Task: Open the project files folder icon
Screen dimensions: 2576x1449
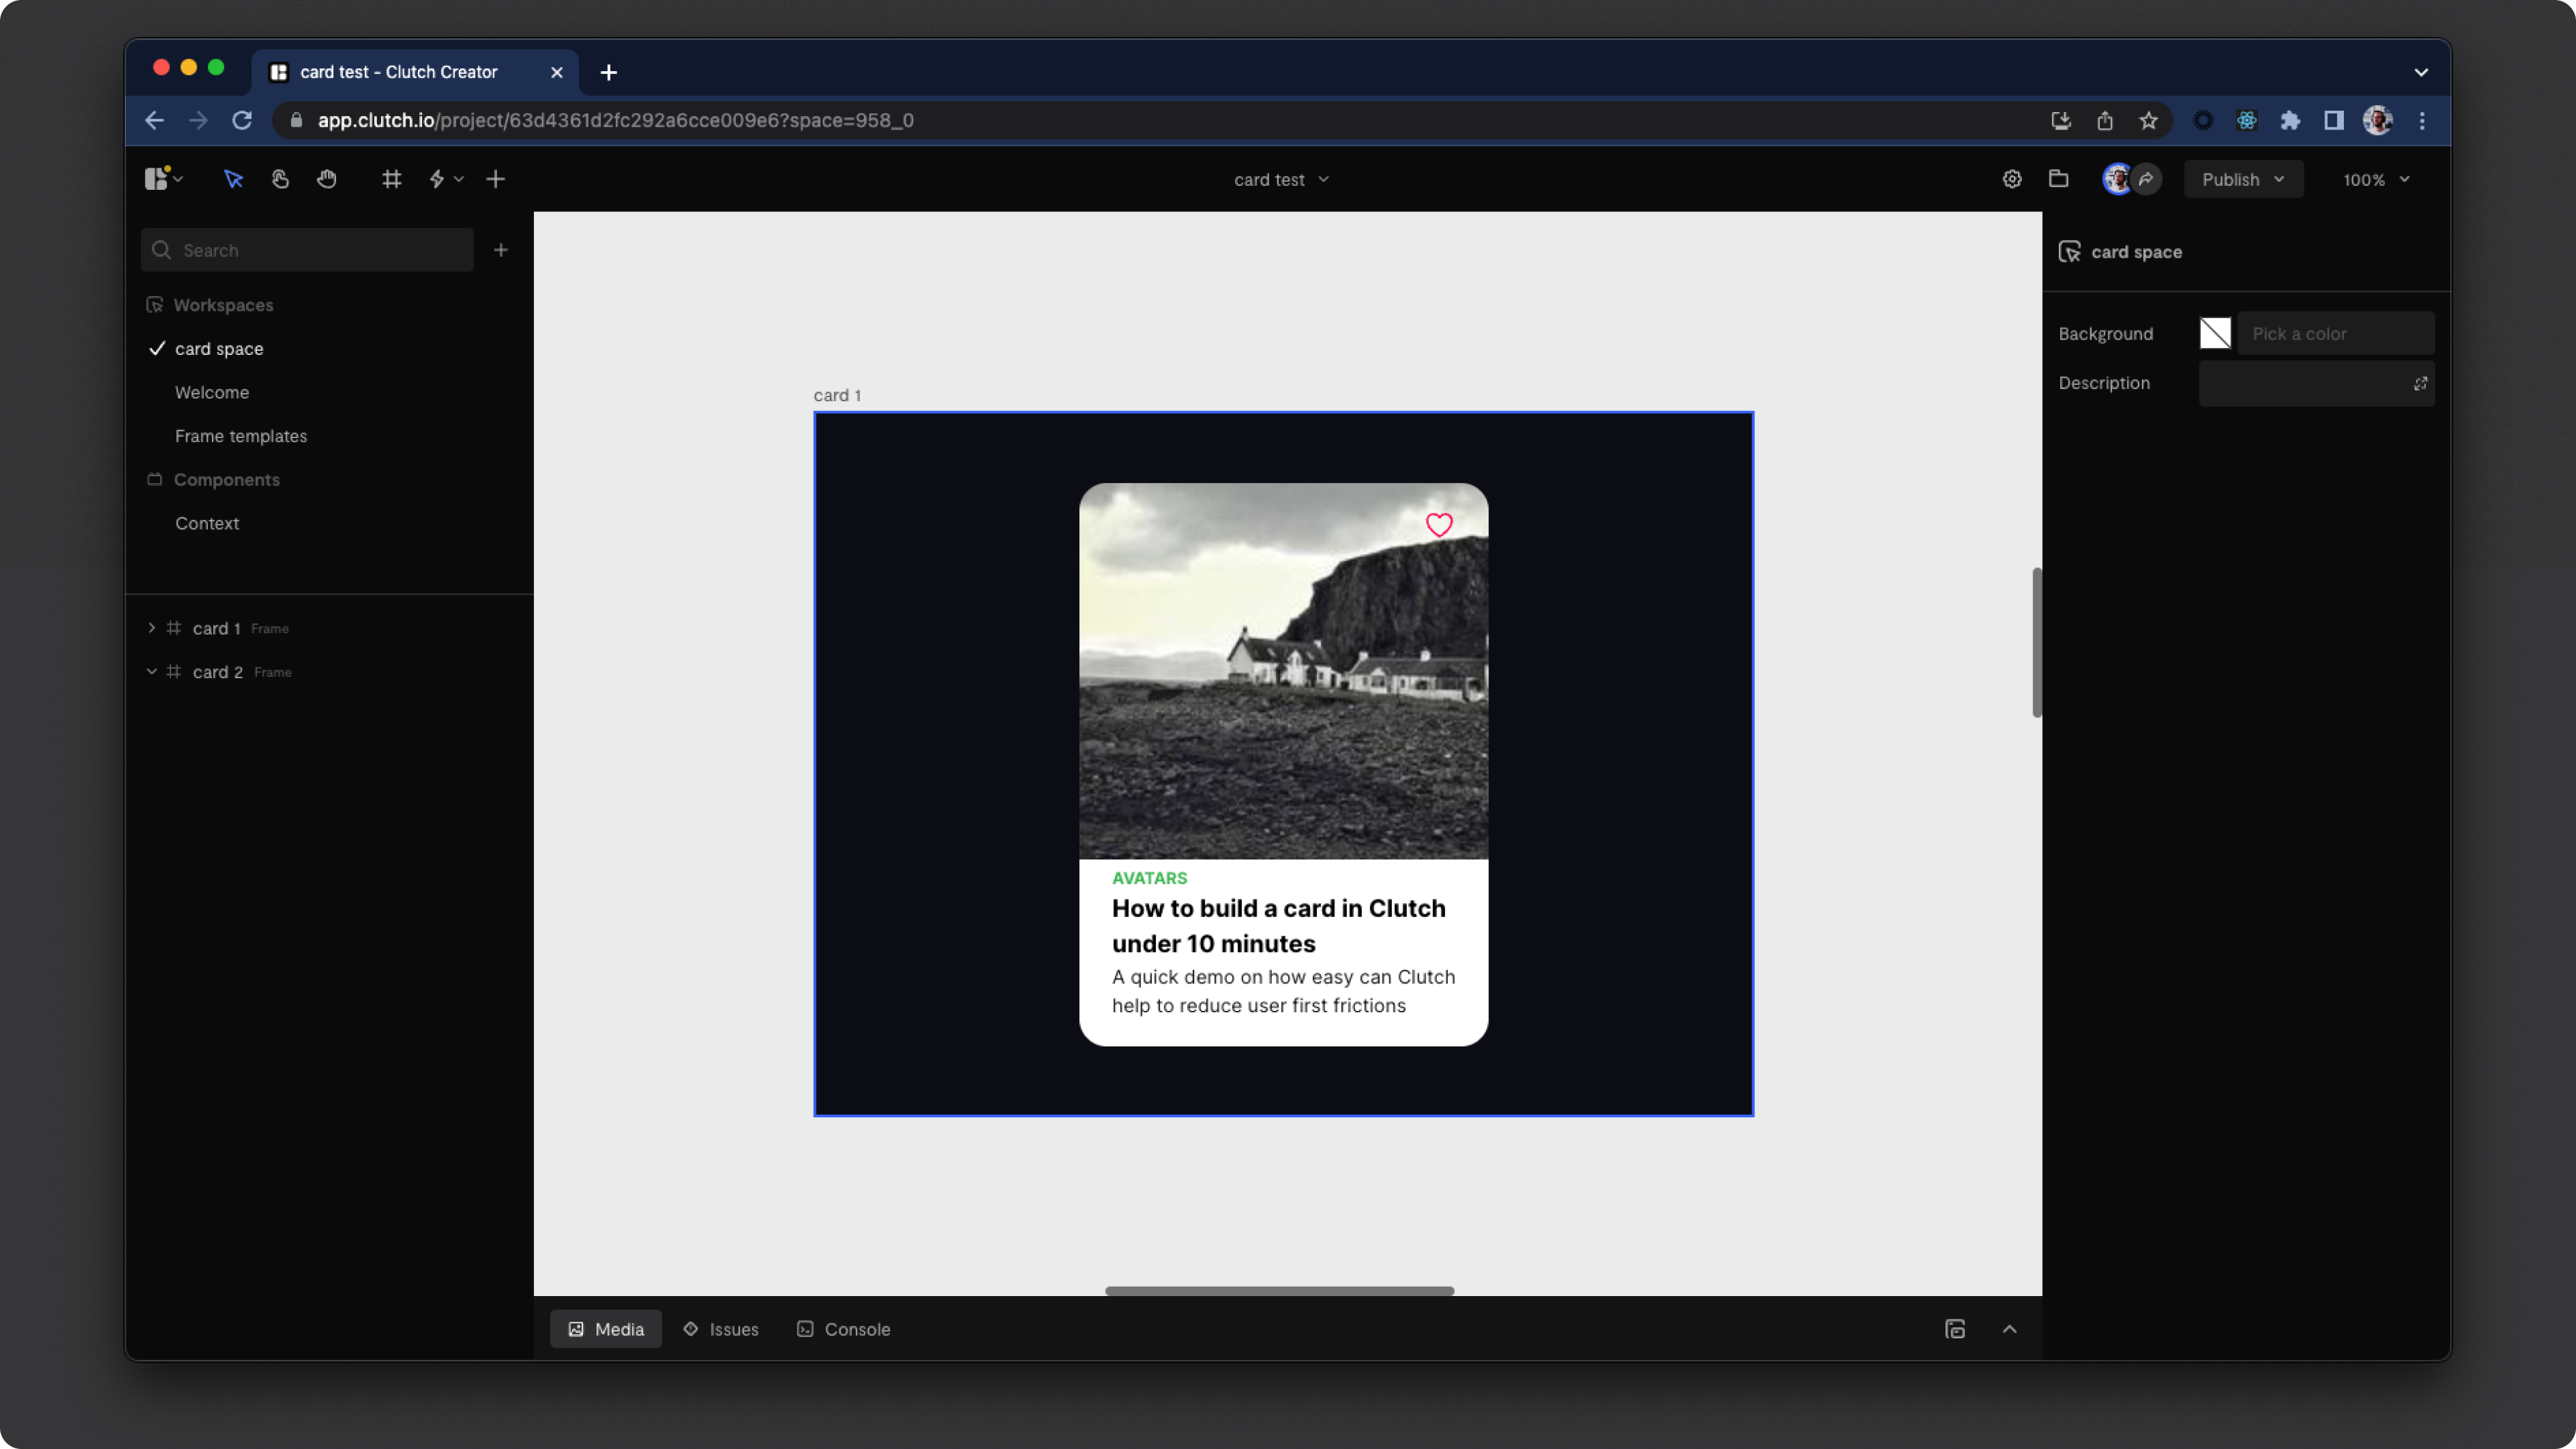Action: (x=2058, y=179)
